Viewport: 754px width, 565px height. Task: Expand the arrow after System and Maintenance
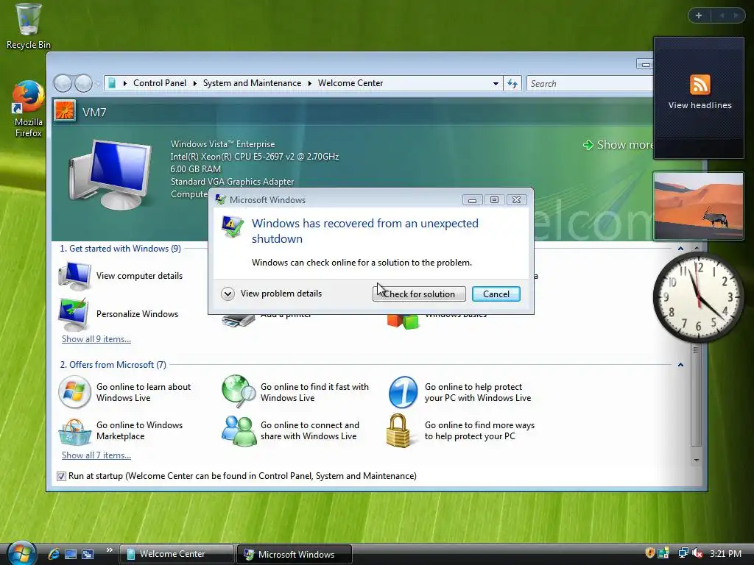(310, 84)
